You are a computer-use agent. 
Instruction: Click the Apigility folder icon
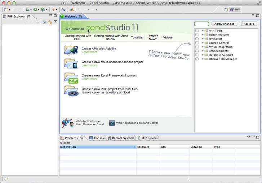(x=71, y=50)
